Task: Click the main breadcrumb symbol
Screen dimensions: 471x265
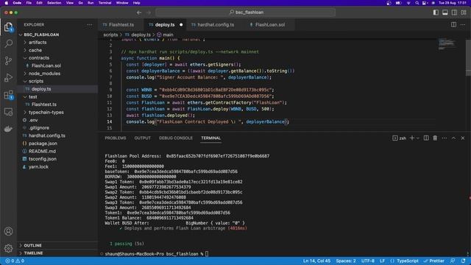Action: click(x=165, y=35)
